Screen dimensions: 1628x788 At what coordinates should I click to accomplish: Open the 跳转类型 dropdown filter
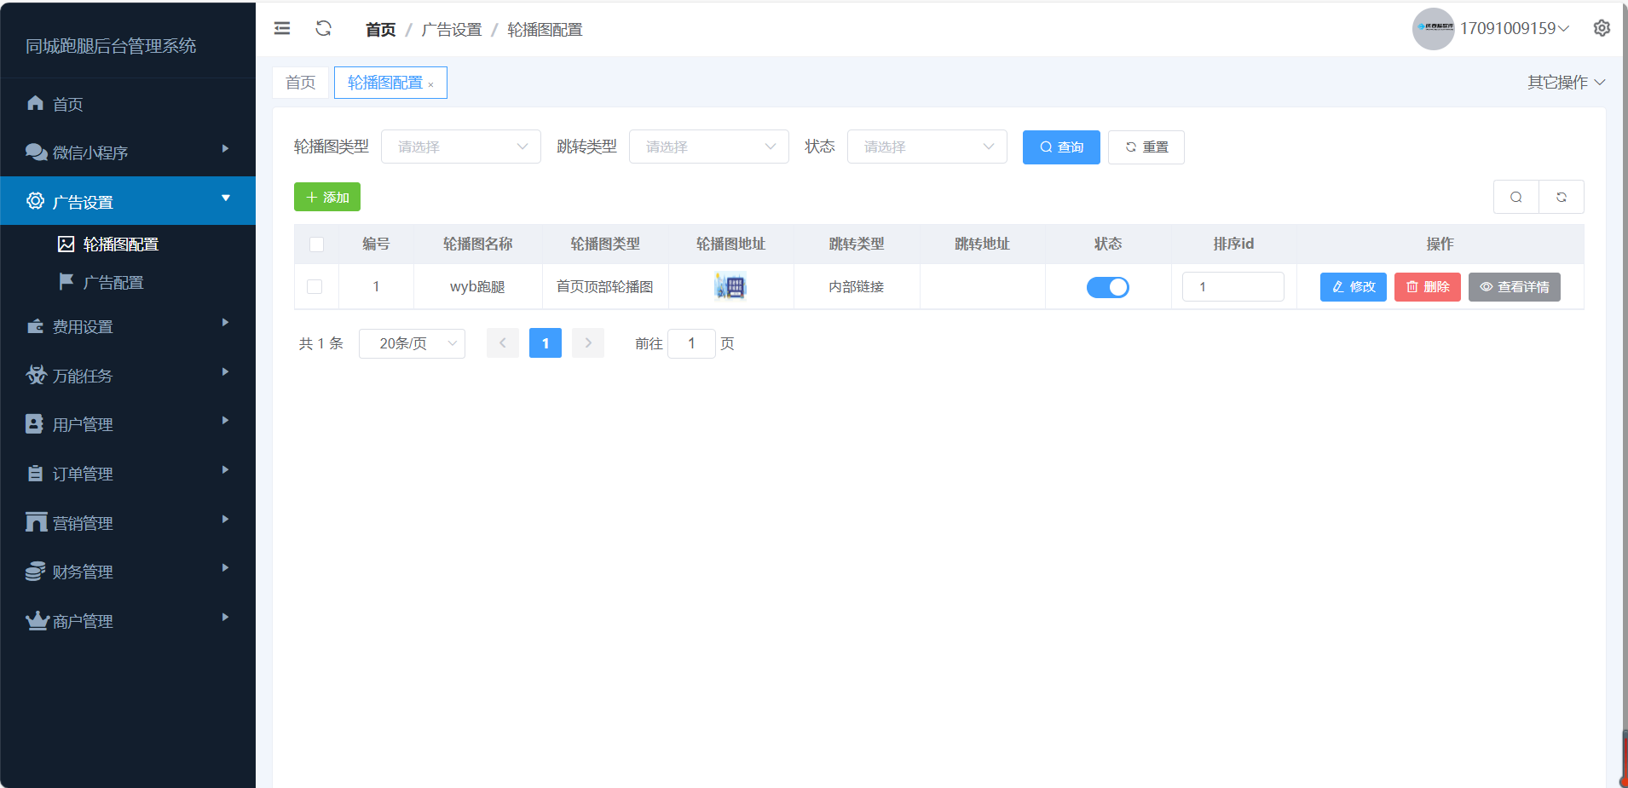pos(708,147)
